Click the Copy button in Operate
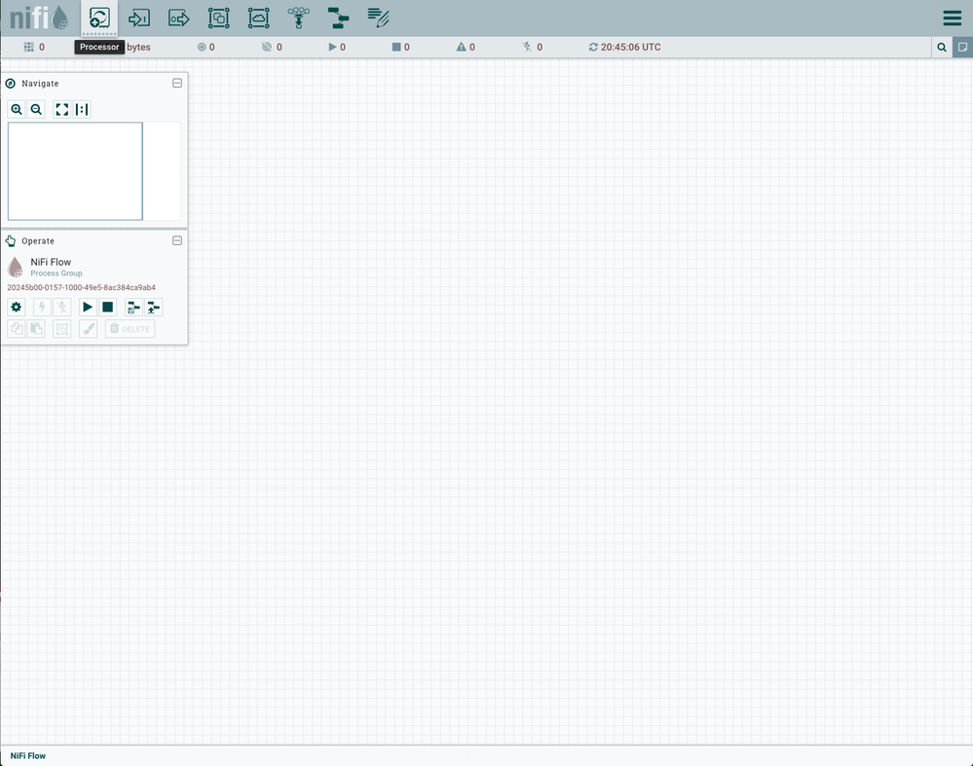The height and width of the screenshot is (766, 973). tap(17, 329)
